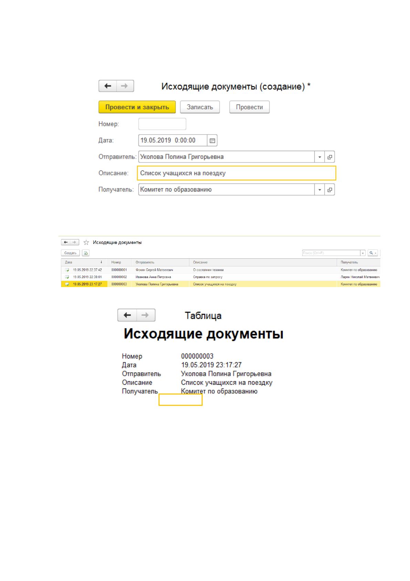Expand the Отправитель dropdown list
Image resolution: width=410 pixels, height=581 pixels.
click(x=320, y=157)
